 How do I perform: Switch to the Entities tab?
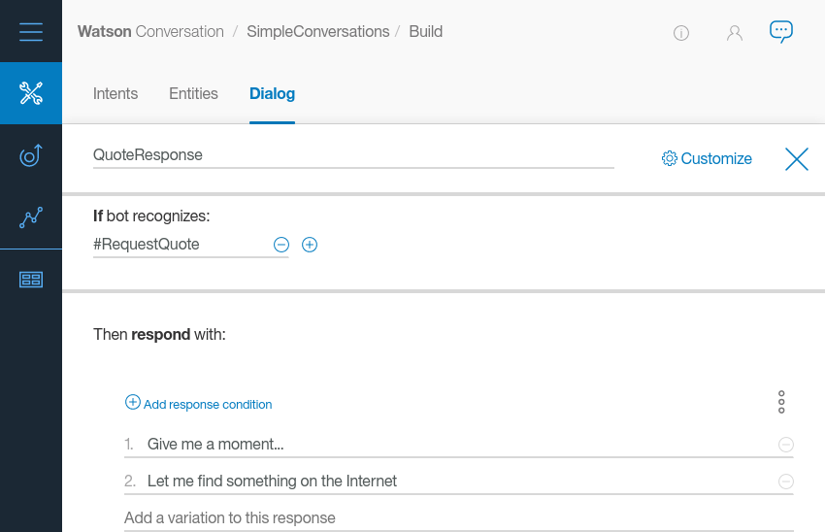pos(193,94)
